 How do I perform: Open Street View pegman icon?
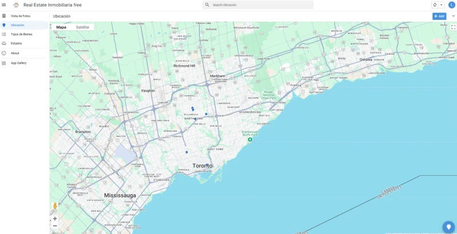(55, 206)
